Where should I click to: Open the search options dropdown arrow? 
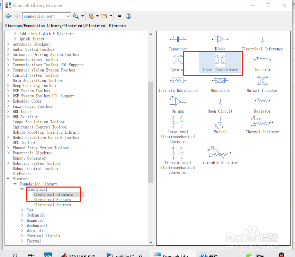82,16
